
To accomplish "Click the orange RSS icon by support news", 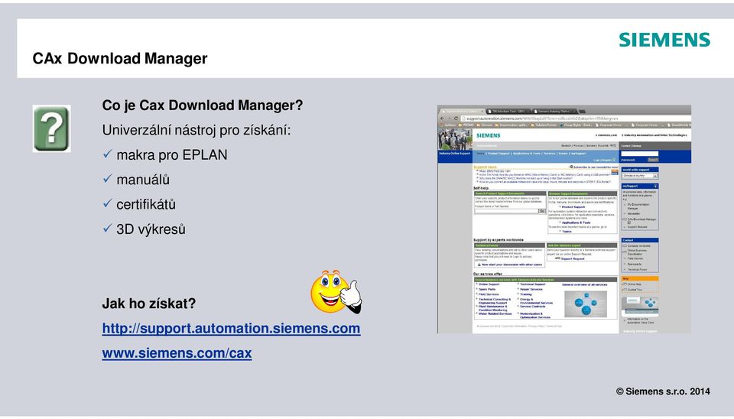I will 615,172.
